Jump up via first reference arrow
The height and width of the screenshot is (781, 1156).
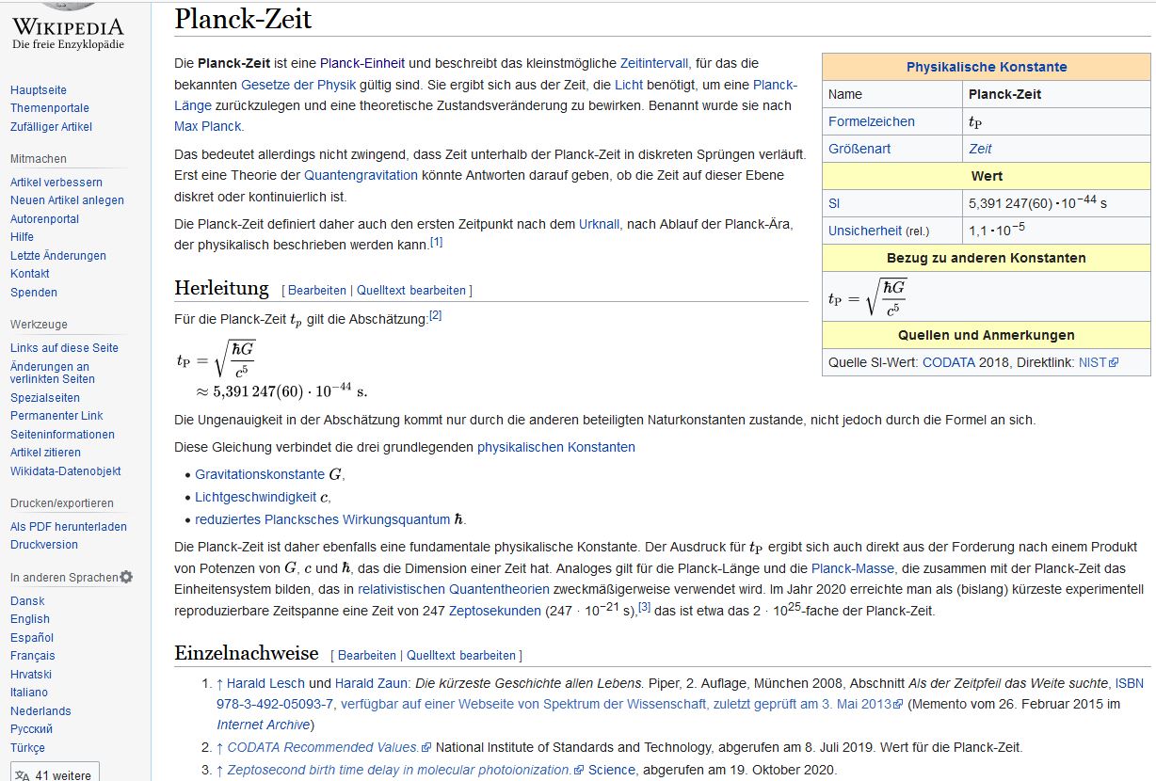[219, 683]
